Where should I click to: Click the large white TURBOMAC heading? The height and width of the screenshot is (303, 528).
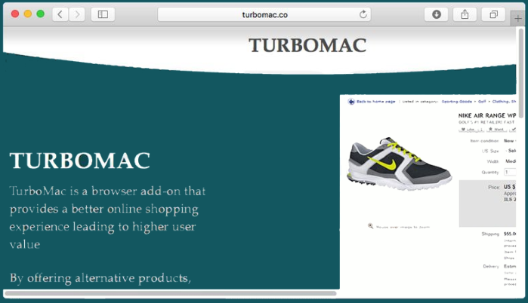point(80,161)
